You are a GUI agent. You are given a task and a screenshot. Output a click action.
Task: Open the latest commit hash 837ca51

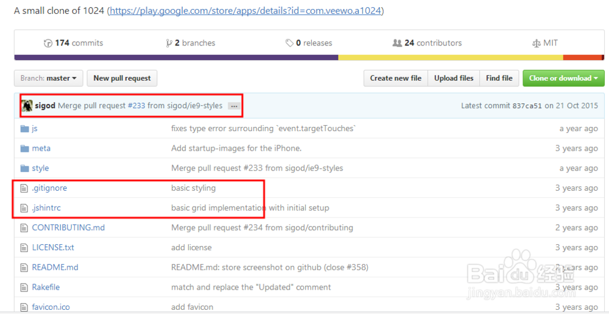click(527, 106)
